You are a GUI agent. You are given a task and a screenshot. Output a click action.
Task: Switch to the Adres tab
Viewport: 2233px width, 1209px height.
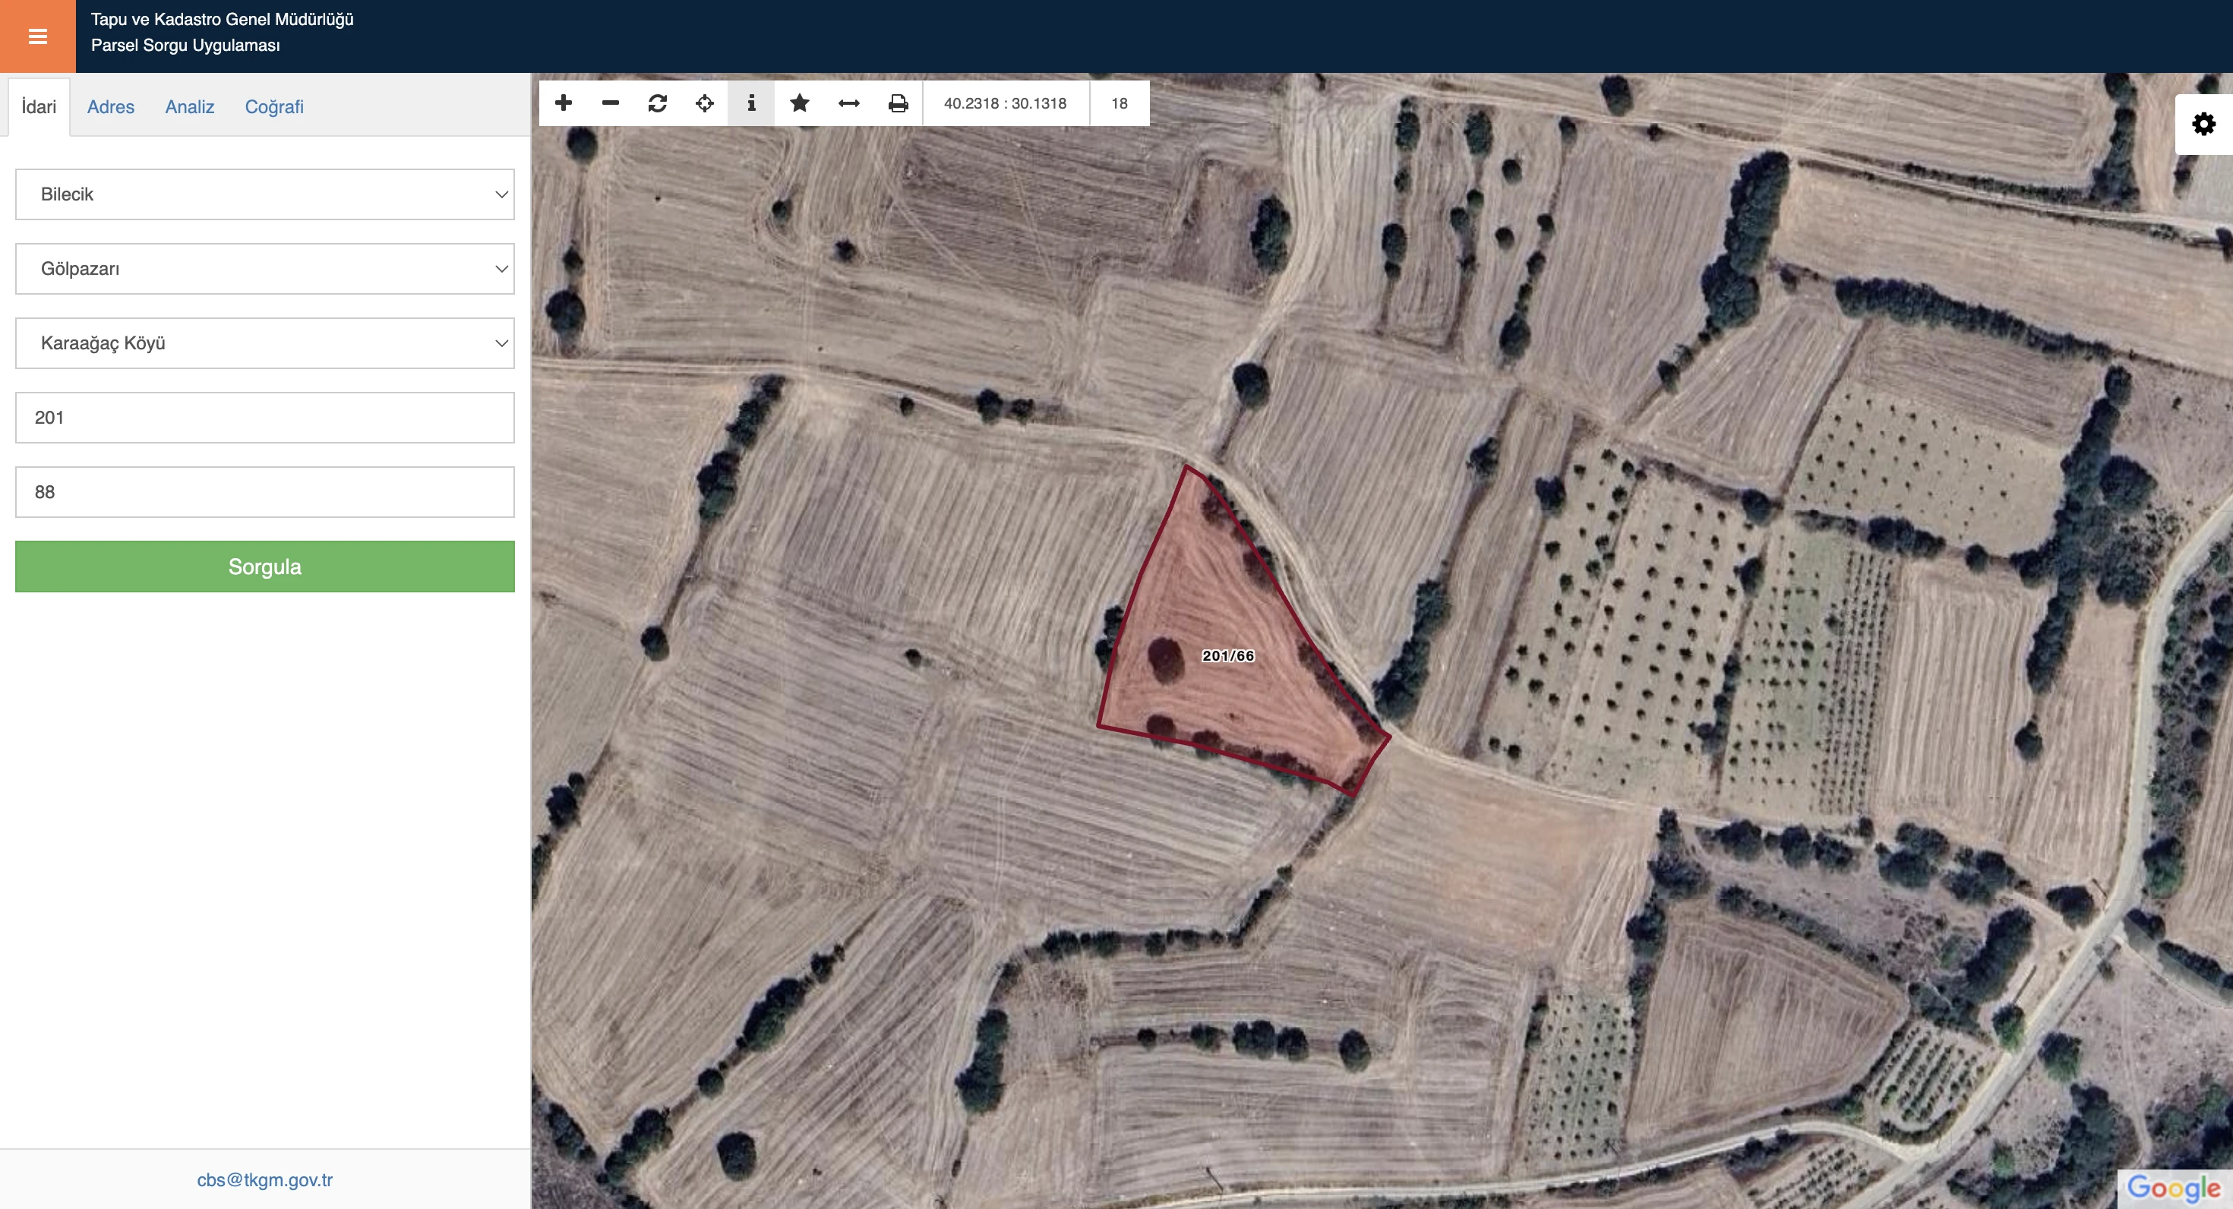[111, 106]
